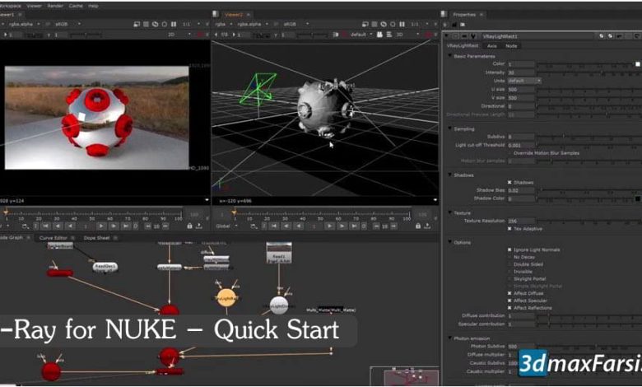Open Viewer2 3D view mode dropdown
The width and height of the screenshot is (642, 387).
click(x=407, y=35)
